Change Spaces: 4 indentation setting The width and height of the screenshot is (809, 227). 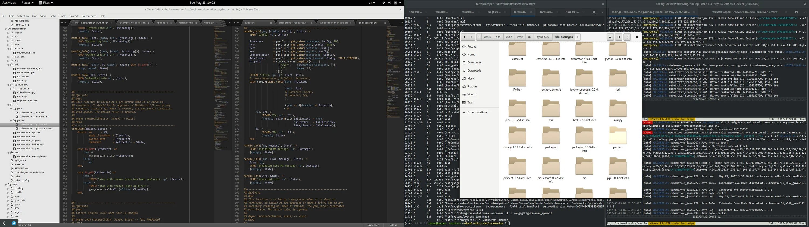373,225
